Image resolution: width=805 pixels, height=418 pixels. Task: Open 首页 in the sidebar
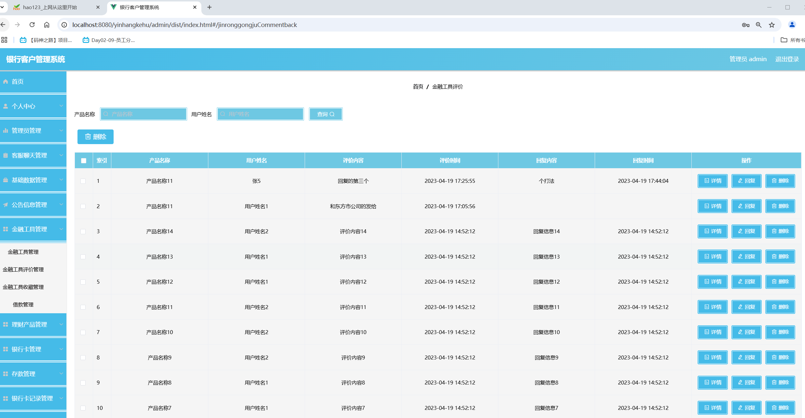33,82
